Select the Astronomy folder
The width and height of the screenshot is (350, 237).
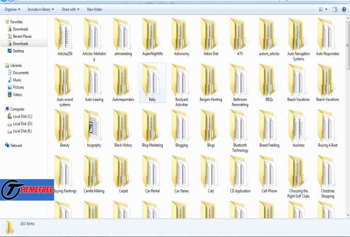pos(182,35)
